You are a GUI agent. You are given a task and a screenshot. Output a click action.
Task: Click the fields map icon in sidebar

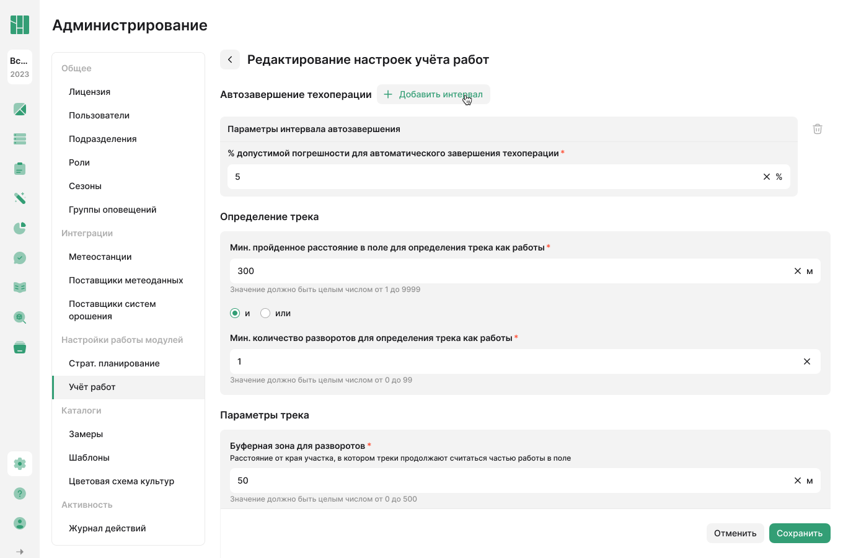pos(20,110)
